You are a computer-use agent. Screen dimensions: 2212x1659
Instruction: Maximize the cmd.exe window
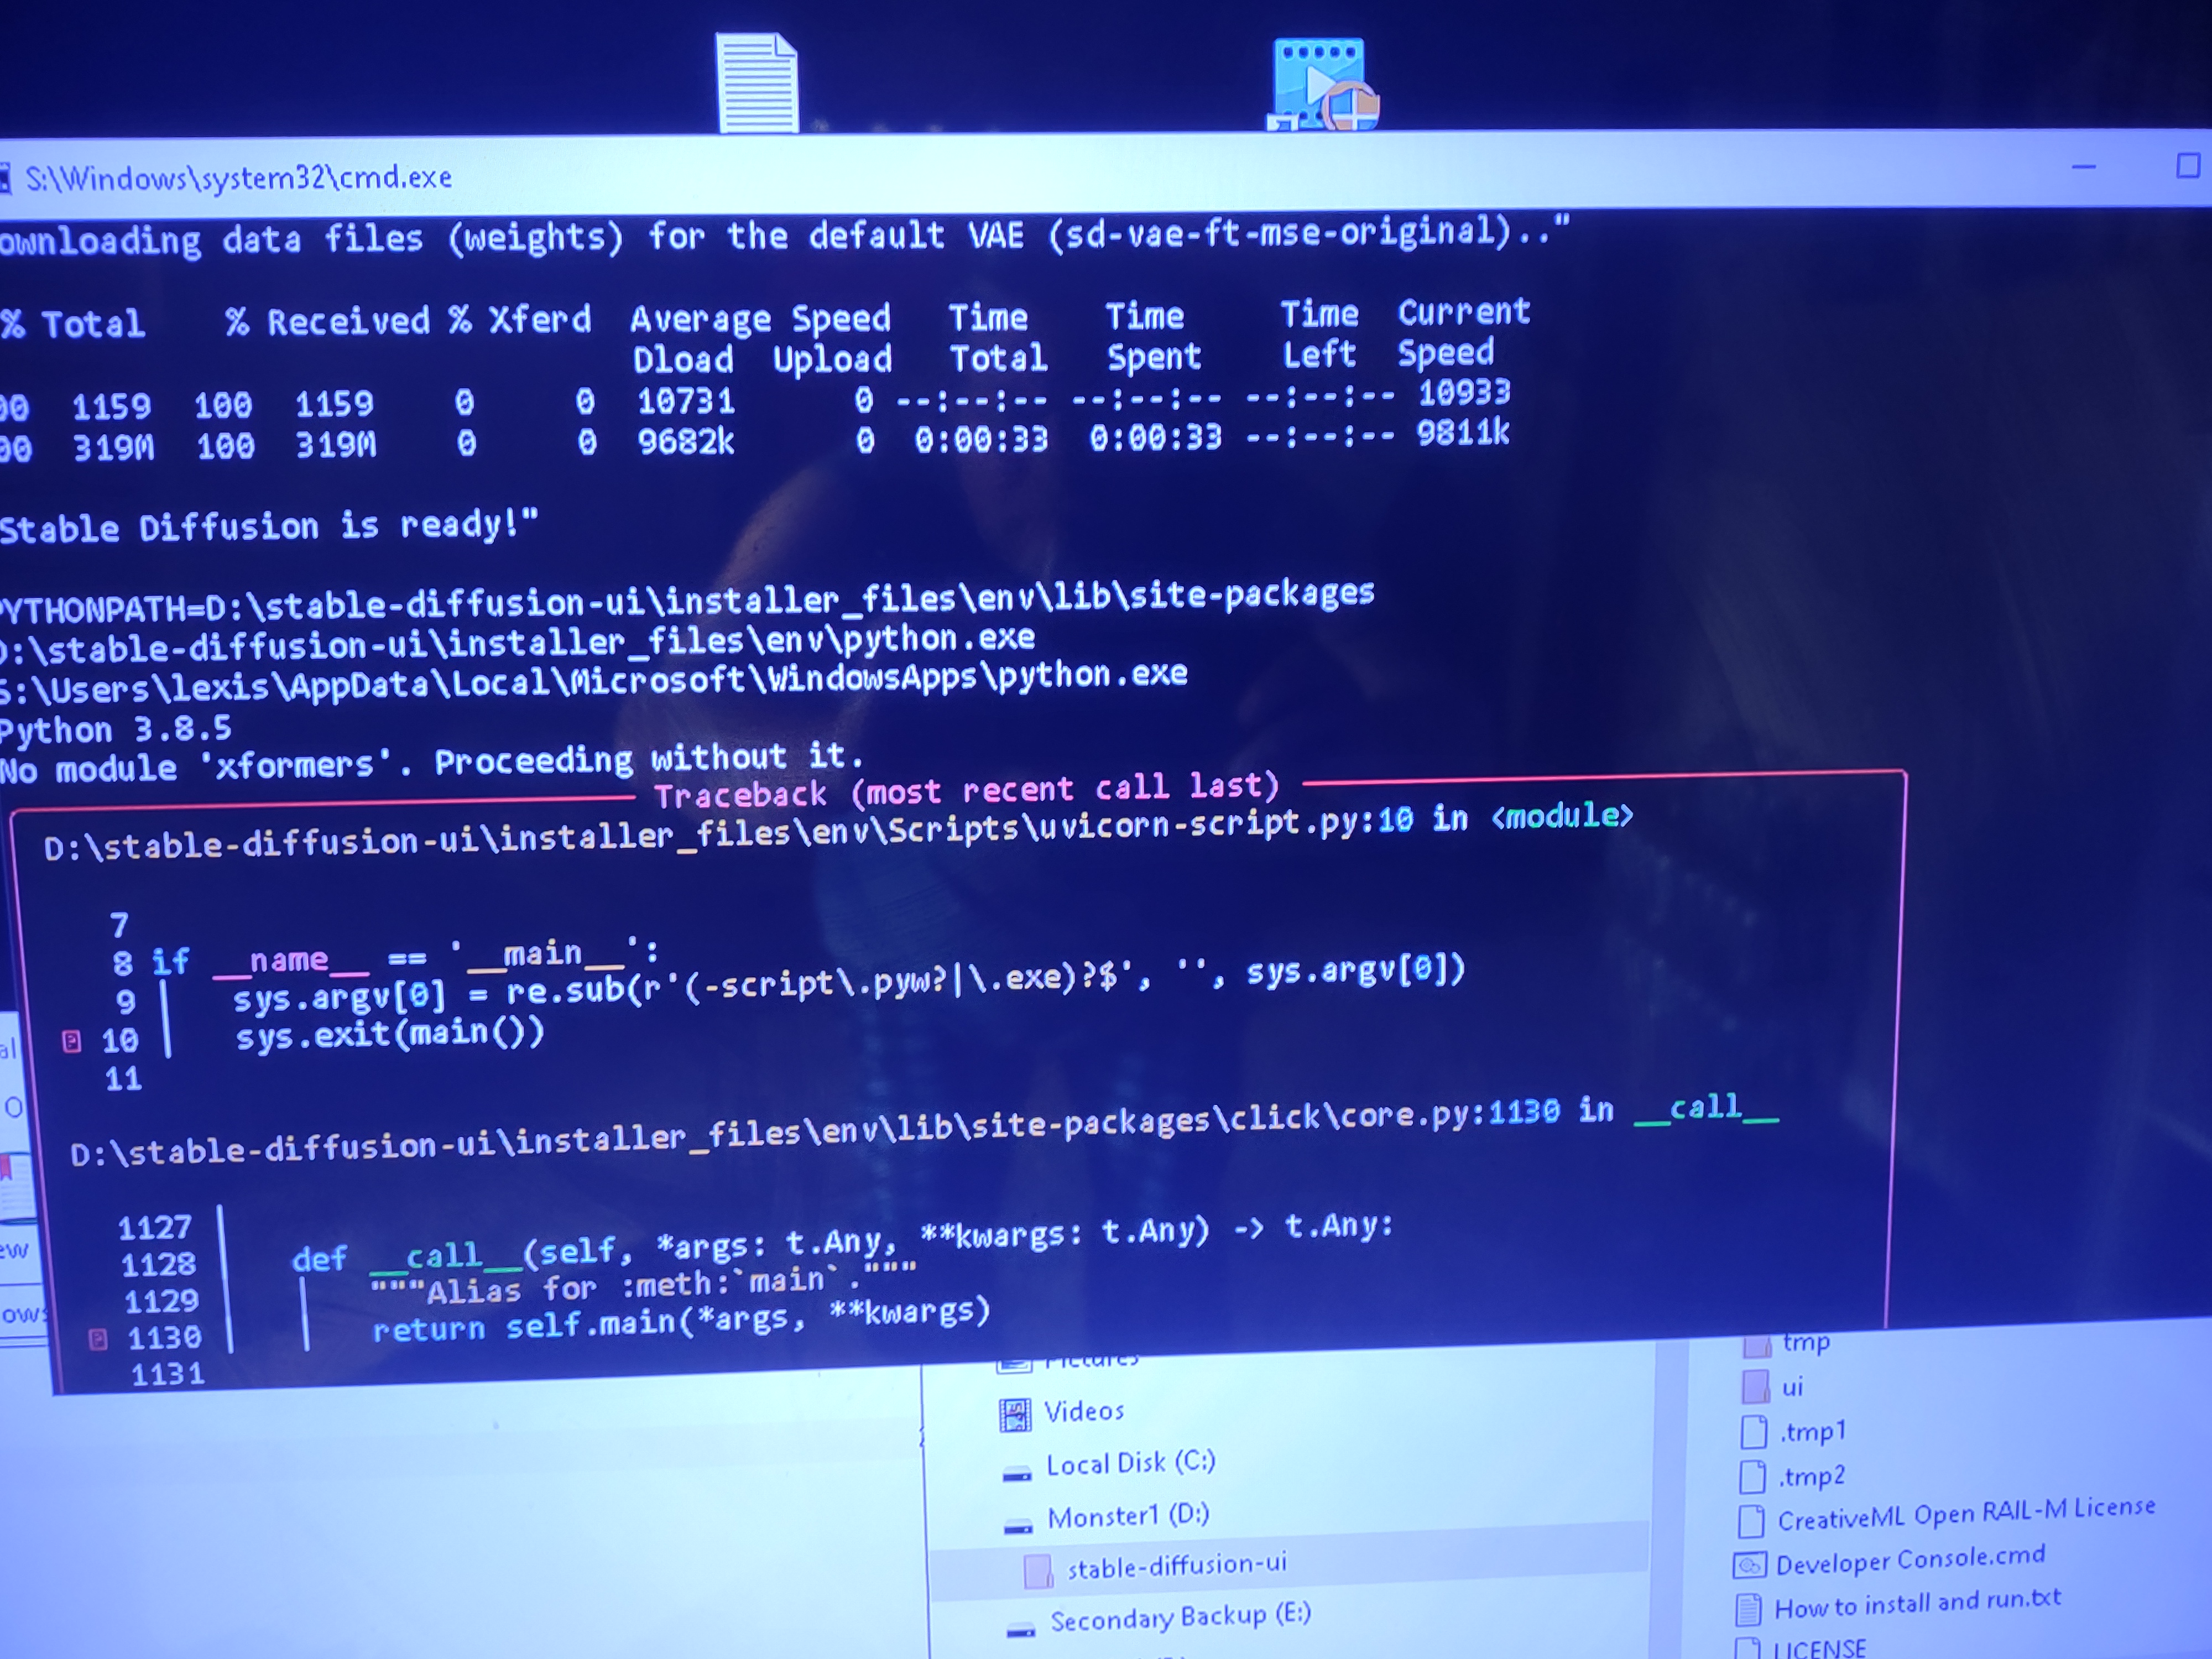tap(2188, 165)
